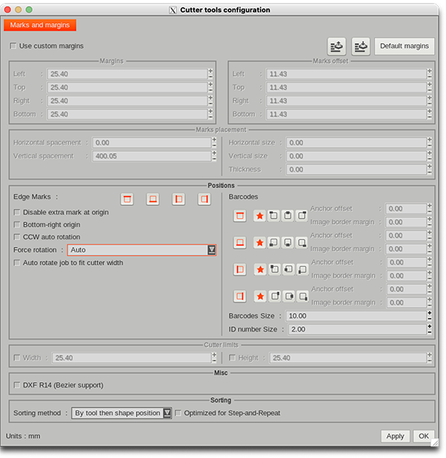This screenshot has width=446, height=458.
Task: Check Auto rotate job to fit cutter width
Action: point(17,263)
